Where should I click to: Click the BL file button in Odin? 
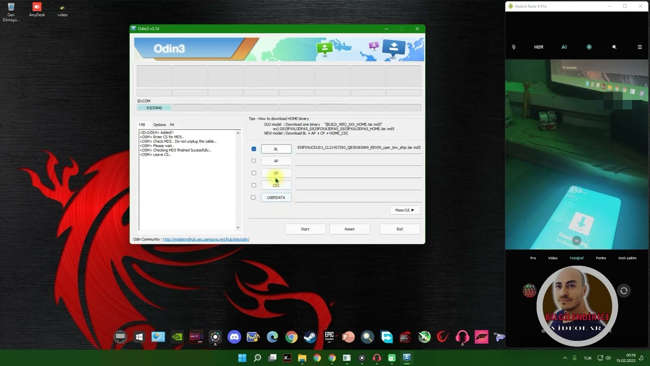point(276,148)
